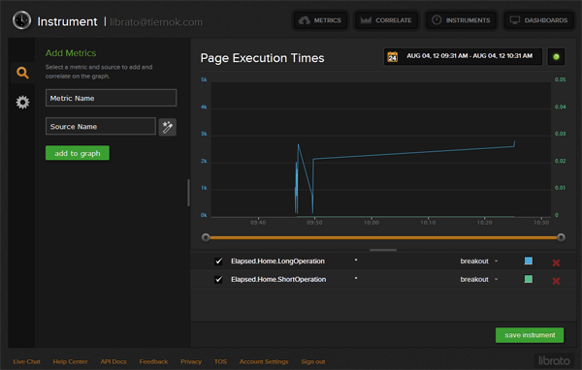The image size is (582, 370).
Task: Click the Sign out link
Action: click(313, 361)
